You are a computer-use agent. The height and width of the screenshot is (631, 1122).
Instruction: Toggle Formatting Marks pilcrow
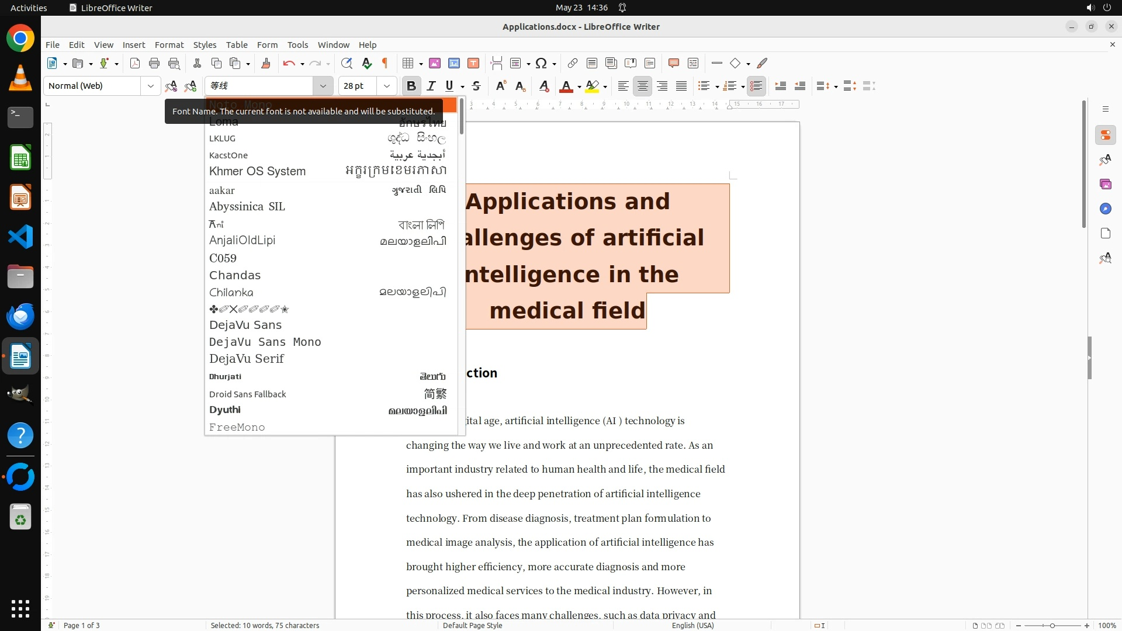pyautogui.click(x=385, y=63)
